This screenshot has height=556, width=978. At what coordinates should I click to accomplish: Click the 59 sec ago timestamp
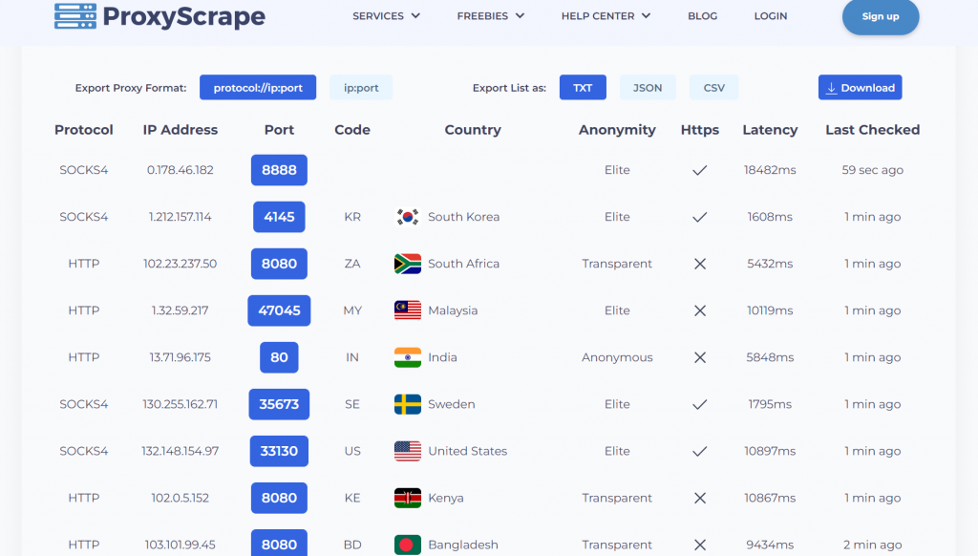tap(873, 170)
